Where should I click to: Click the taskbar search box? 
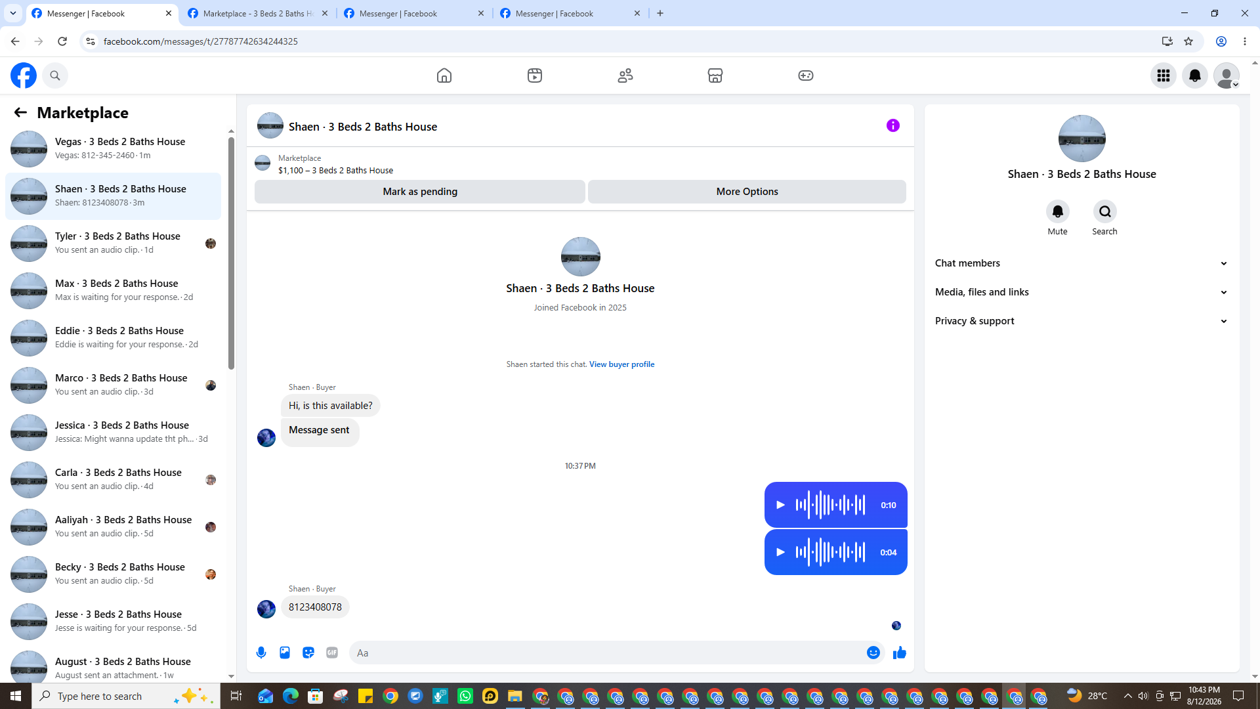tap(126, 696)
